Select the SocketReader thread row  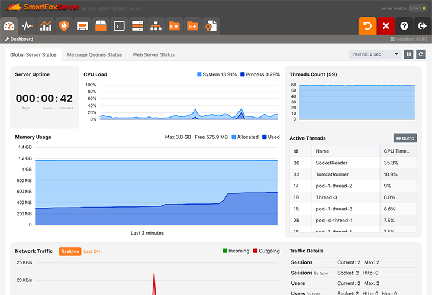[x=353, y=163]
